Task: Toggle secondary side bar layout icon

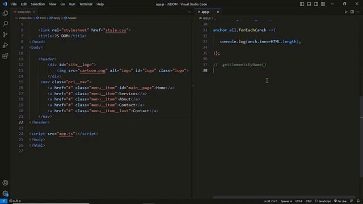Action: point(316,4)
